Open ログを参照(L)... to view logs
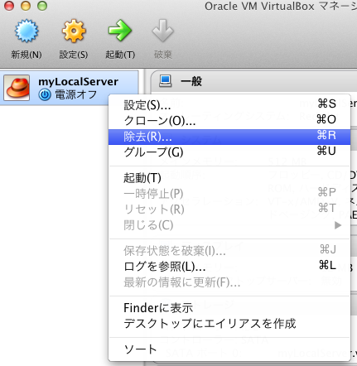 pos(229,267)
